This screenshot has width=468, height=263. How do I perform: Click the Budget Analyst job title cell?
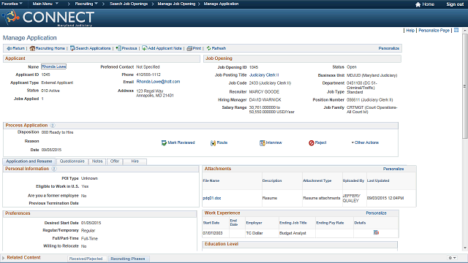pos(292,233)
